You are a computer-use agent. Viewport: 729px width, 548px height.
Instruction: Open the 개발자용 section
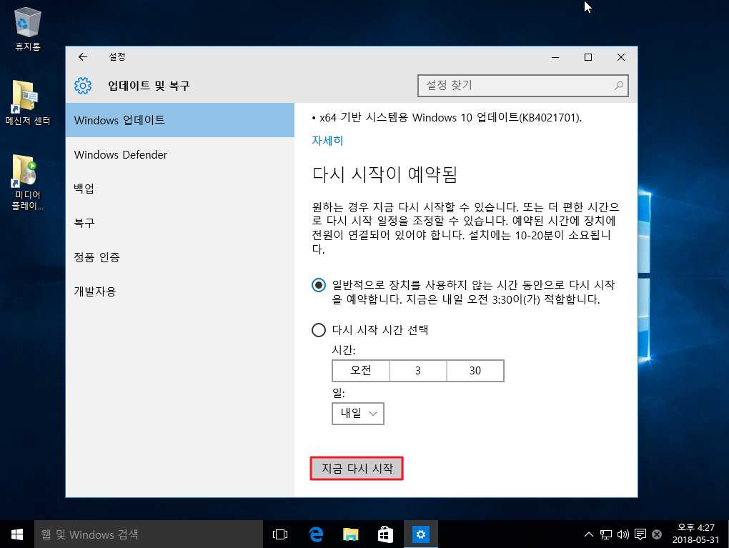[x=180, y=292]
